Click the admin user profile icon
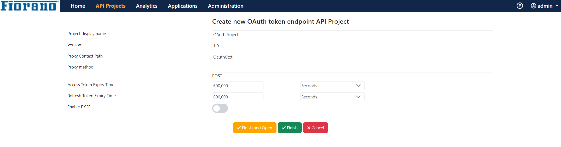 point(533,6)
